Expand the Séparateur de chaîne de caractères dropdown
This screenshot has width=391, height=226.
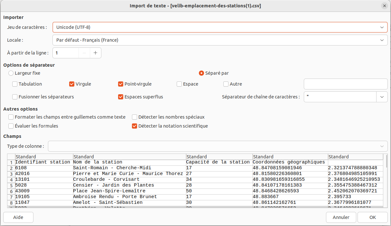(382, 96)
